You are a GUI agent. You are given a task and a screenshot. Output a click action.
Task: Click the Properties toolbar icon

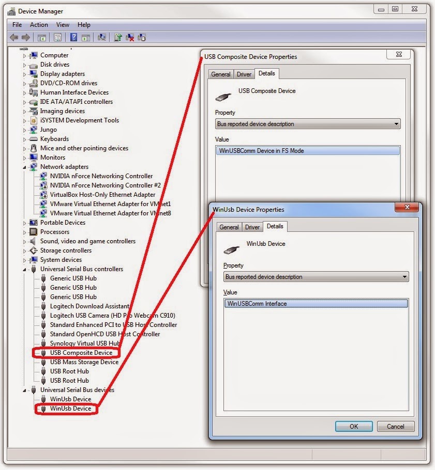[57, 38]
